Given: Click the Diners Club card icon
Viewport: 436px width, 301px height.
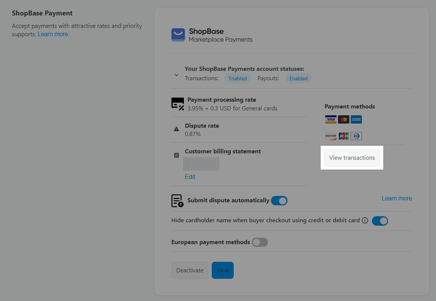Looking at the screenshot, I should 356,136.
